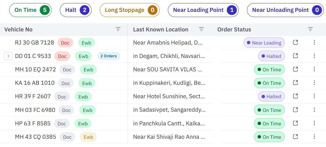Image resolution: width=326 pixels, height=147 pixels.
Task: Click the red Doc badge for DD 01 C 9533
Action: (x=62, y=56)
